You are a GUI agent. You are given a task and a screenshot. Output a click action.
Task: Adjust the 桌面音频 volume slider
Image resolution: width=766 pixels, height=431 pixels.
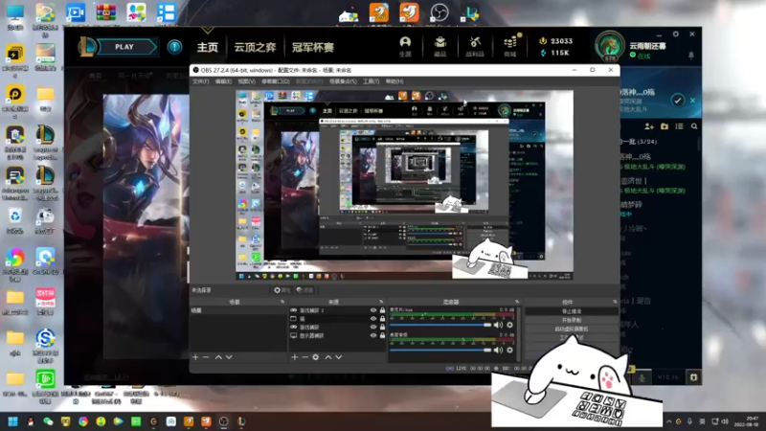[x=440, y=350]
